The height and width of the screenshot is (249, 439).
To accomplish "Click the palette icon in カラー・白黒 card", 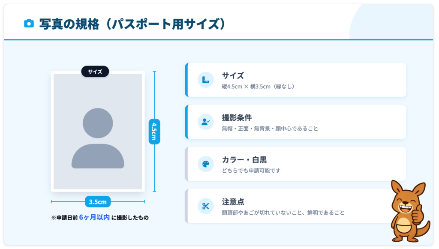I will tap(206, 164).
